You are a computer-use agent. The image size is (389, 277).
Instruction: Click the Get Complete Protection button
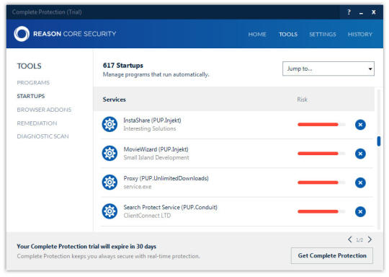[x=332, y=255]
